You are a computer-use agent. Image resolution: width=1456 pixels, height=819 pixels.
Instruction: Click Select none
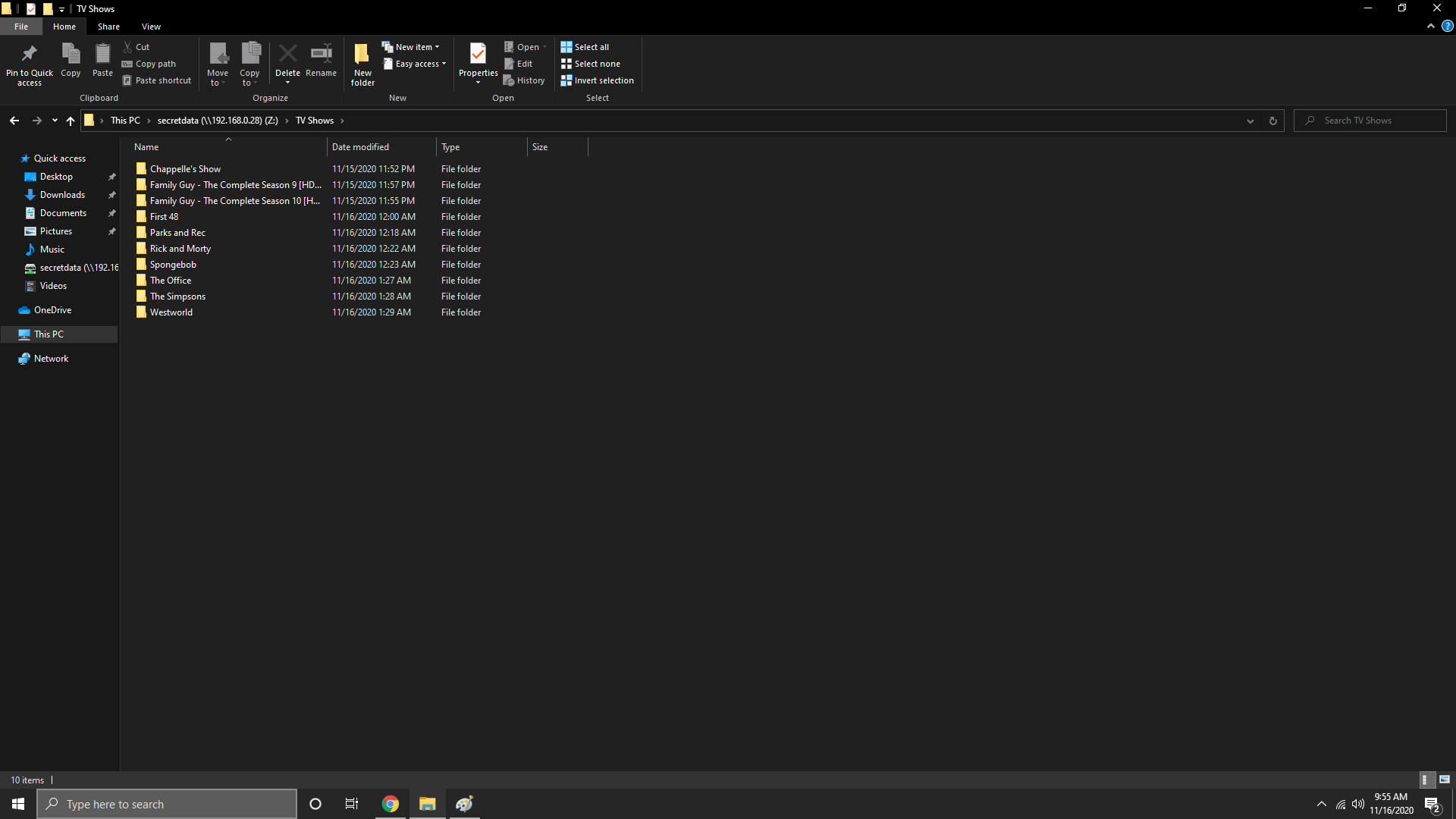tap(590, 64)
